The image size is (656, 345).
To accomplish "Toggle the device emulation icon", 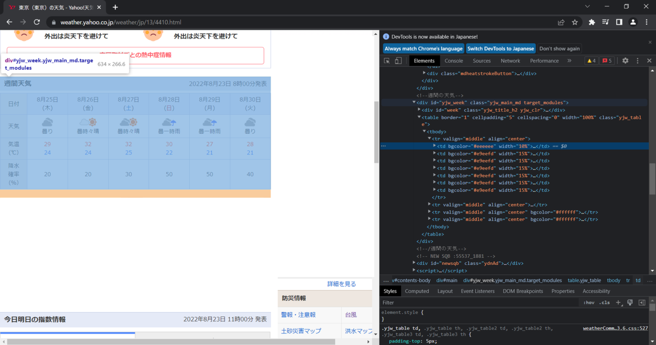I will (399, 60).
